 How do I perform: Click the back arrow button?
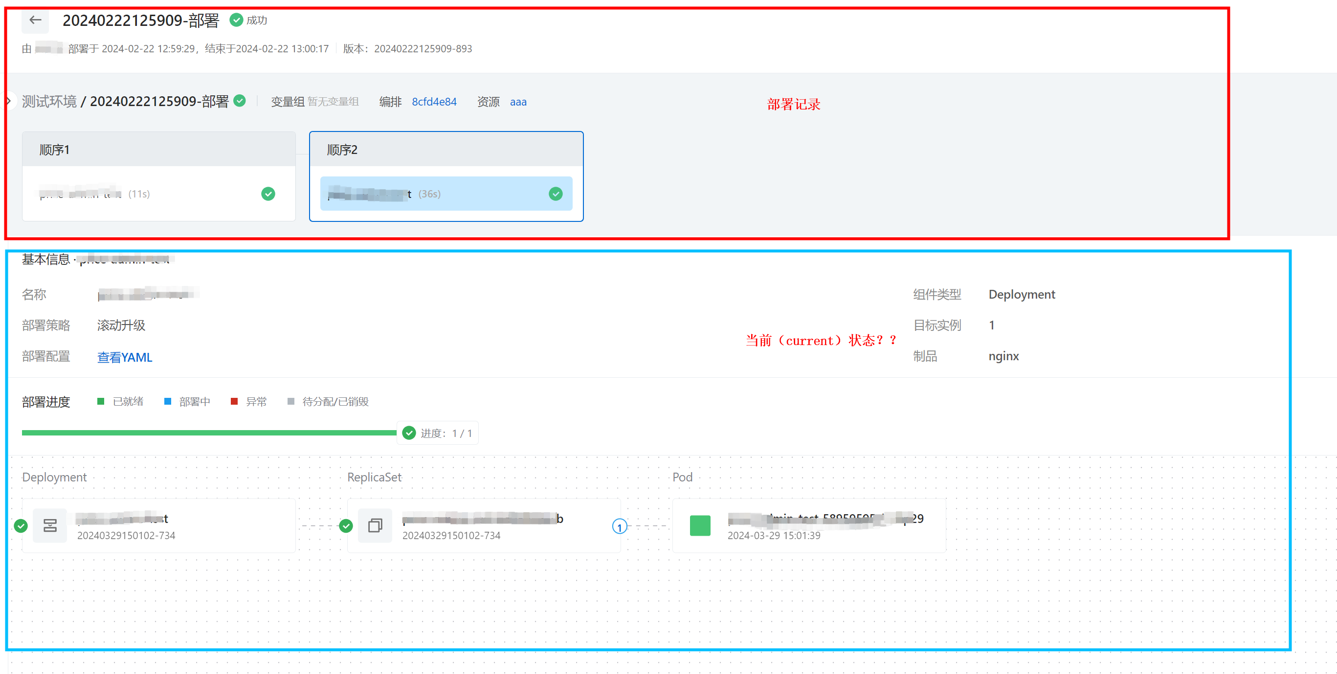[x=35, y=21]
